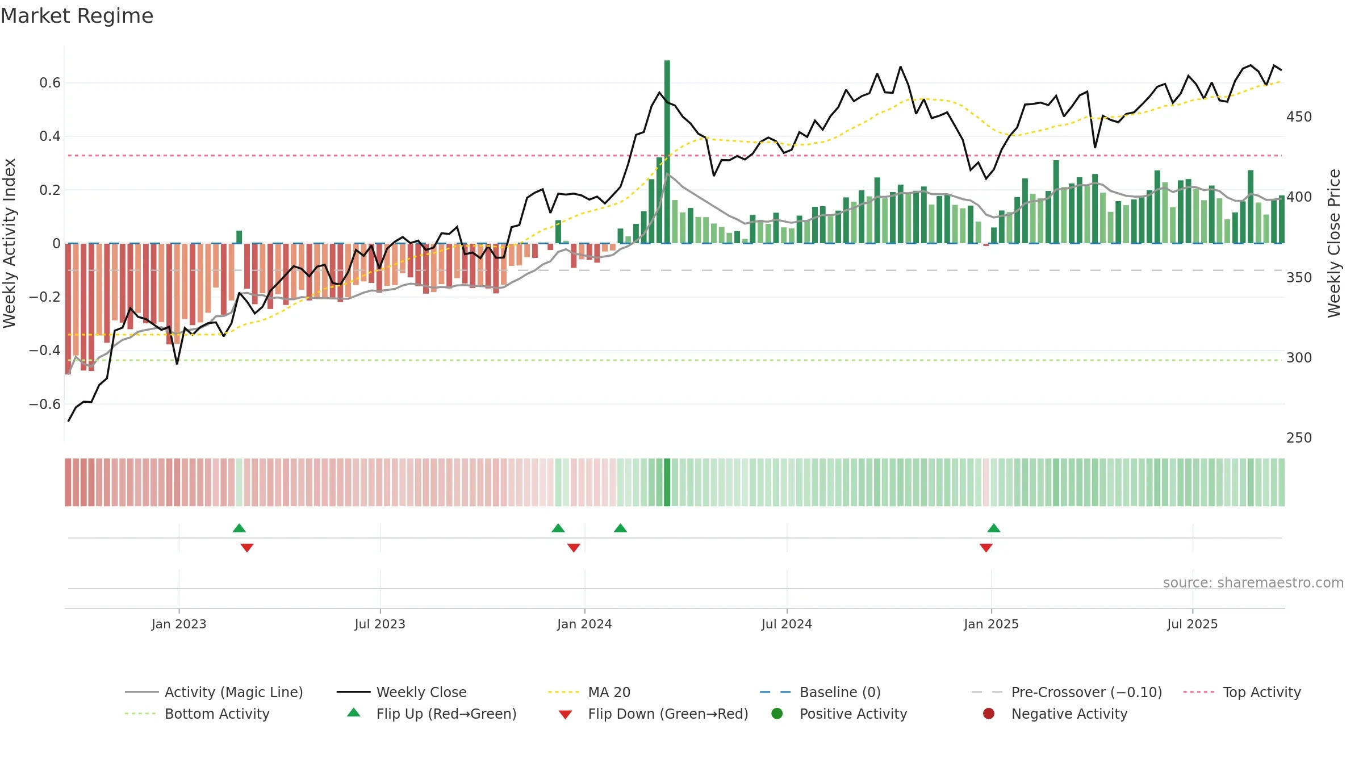Click the first green flip-up marker in early 2023

(239, 528)
